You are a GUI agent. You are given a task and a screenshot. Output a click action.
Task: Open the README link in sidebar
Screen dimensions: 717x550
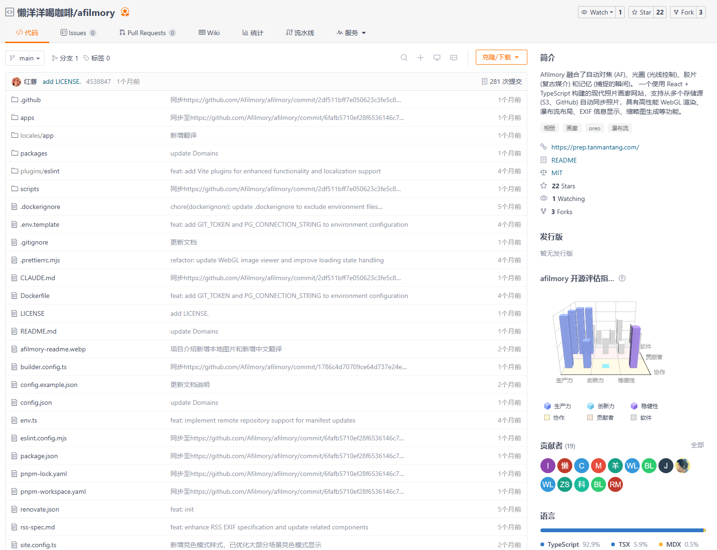click(x=564, y=160)
